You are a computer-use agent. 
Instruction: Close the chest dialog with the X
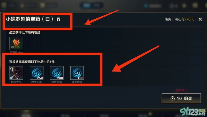(200, 19)
